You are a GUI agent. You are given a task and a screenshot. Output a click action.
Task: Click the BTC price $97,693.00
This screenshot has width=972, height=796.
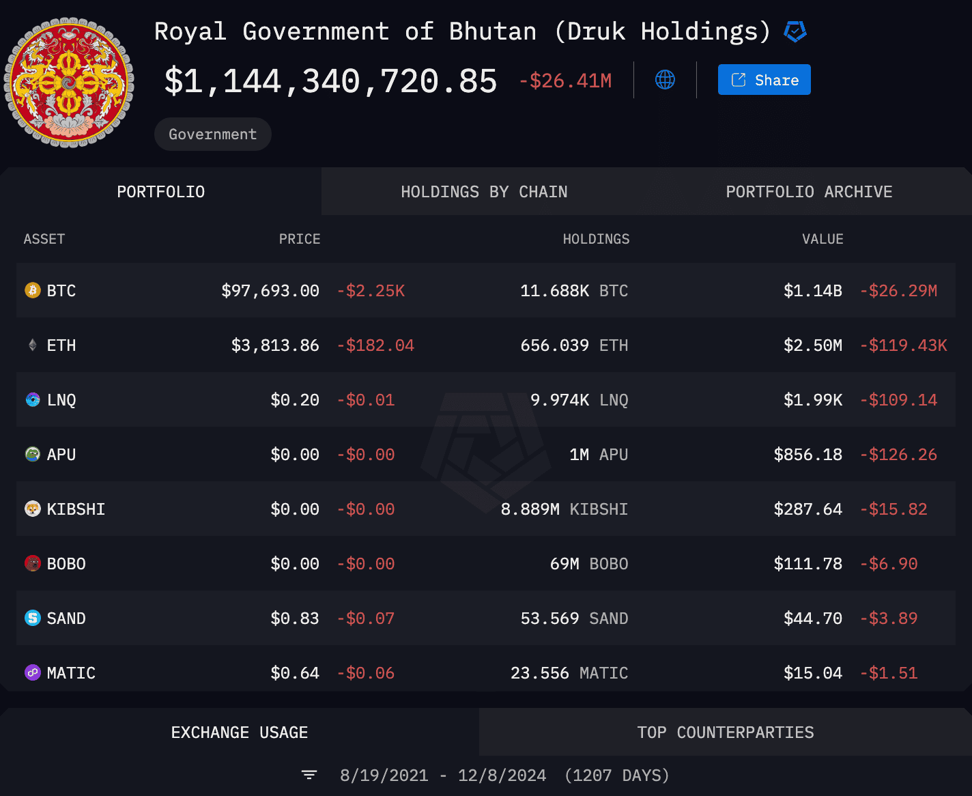(270, 291)
